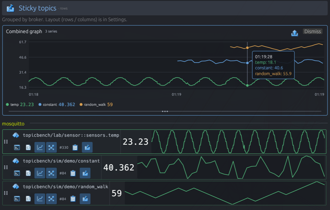
Task: Click the Sticky topics pin icon in header
Action: [x=10, y=8]
